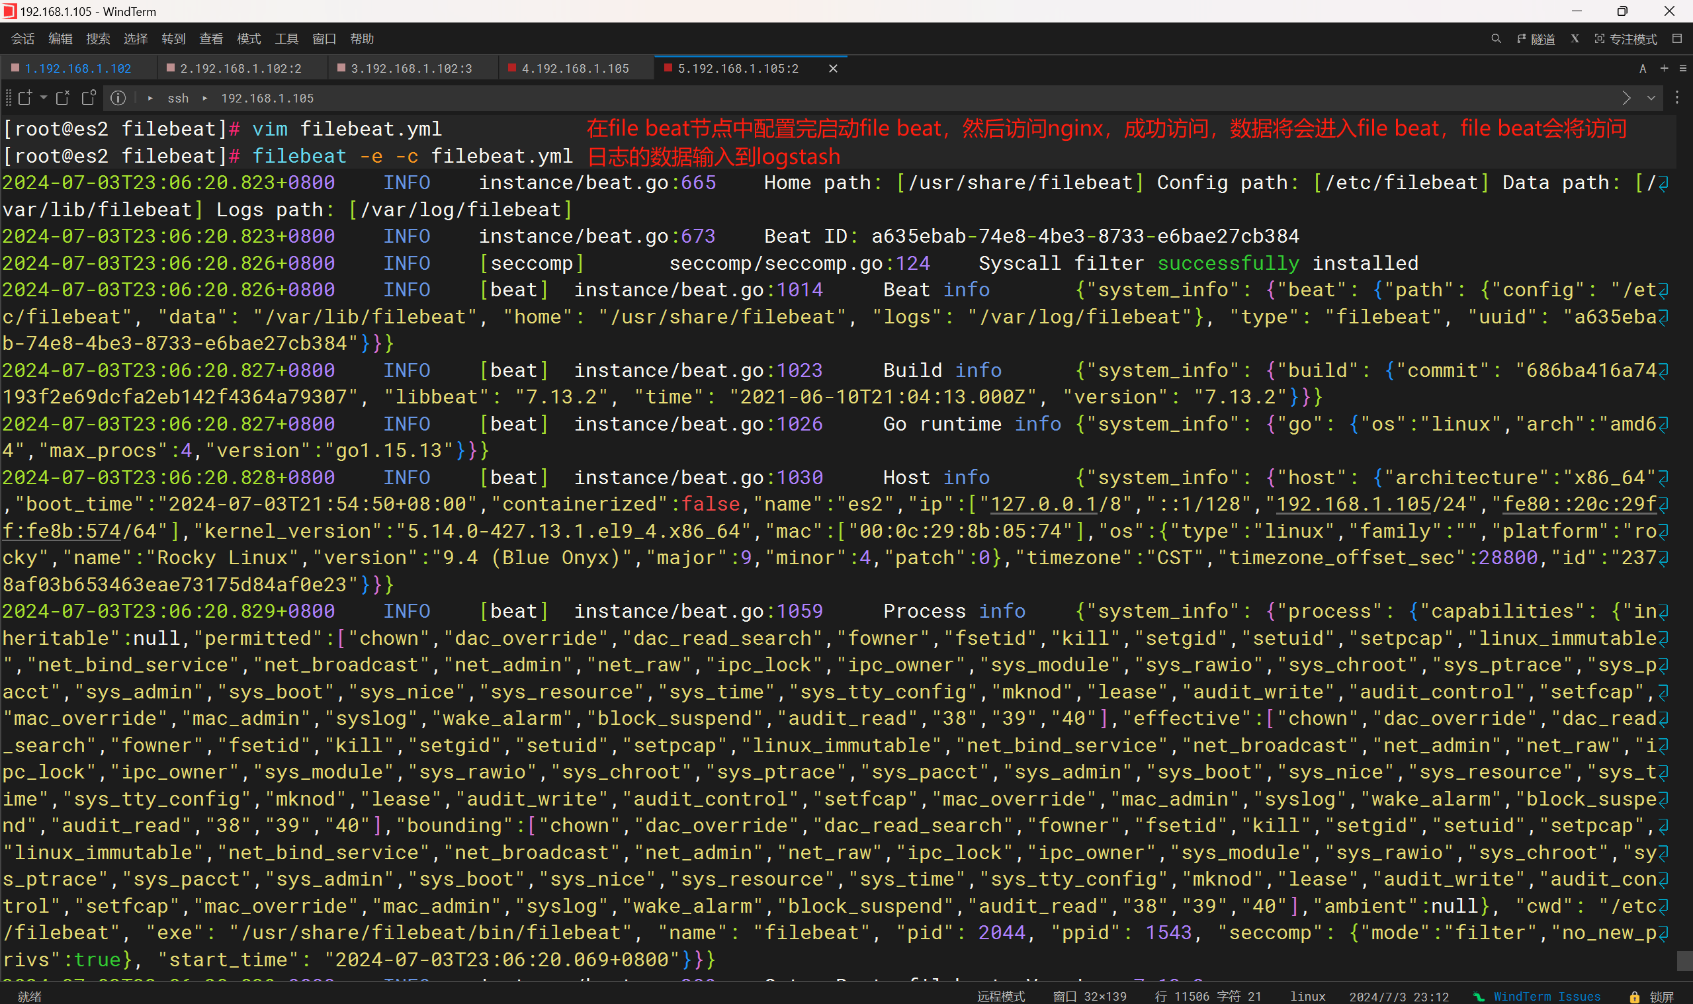This screenshot has height=1004, width=1693.
Task: Click the 远程模式 status bar item
Action: tap(1001, 996)
